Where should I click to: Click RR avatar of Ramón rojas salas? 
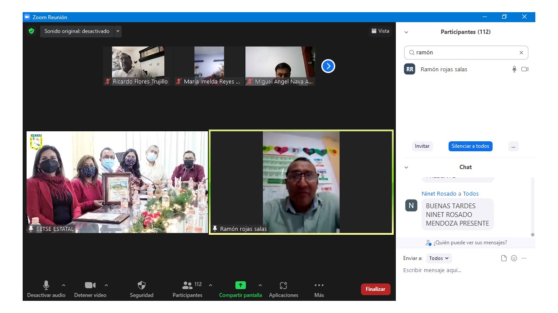tap(410, 69)
